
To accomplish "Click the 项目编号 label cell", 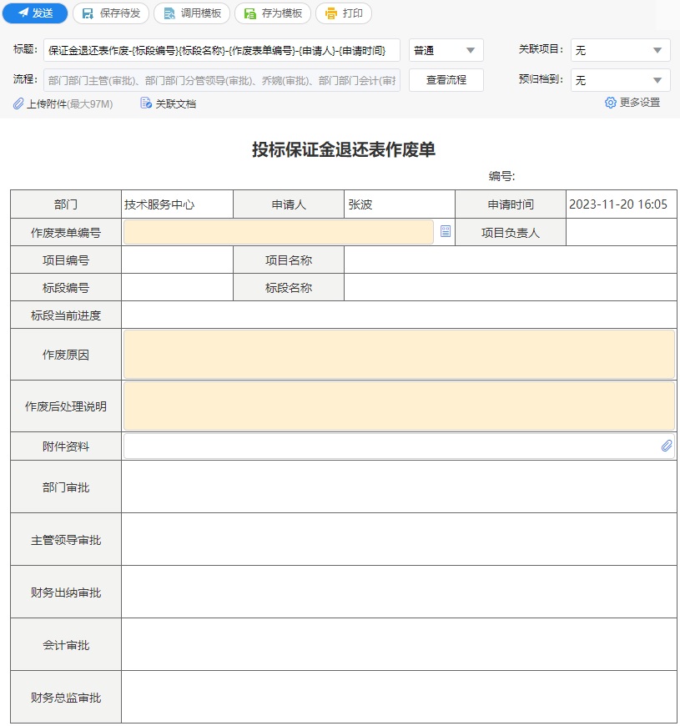I will pos(66,260).
